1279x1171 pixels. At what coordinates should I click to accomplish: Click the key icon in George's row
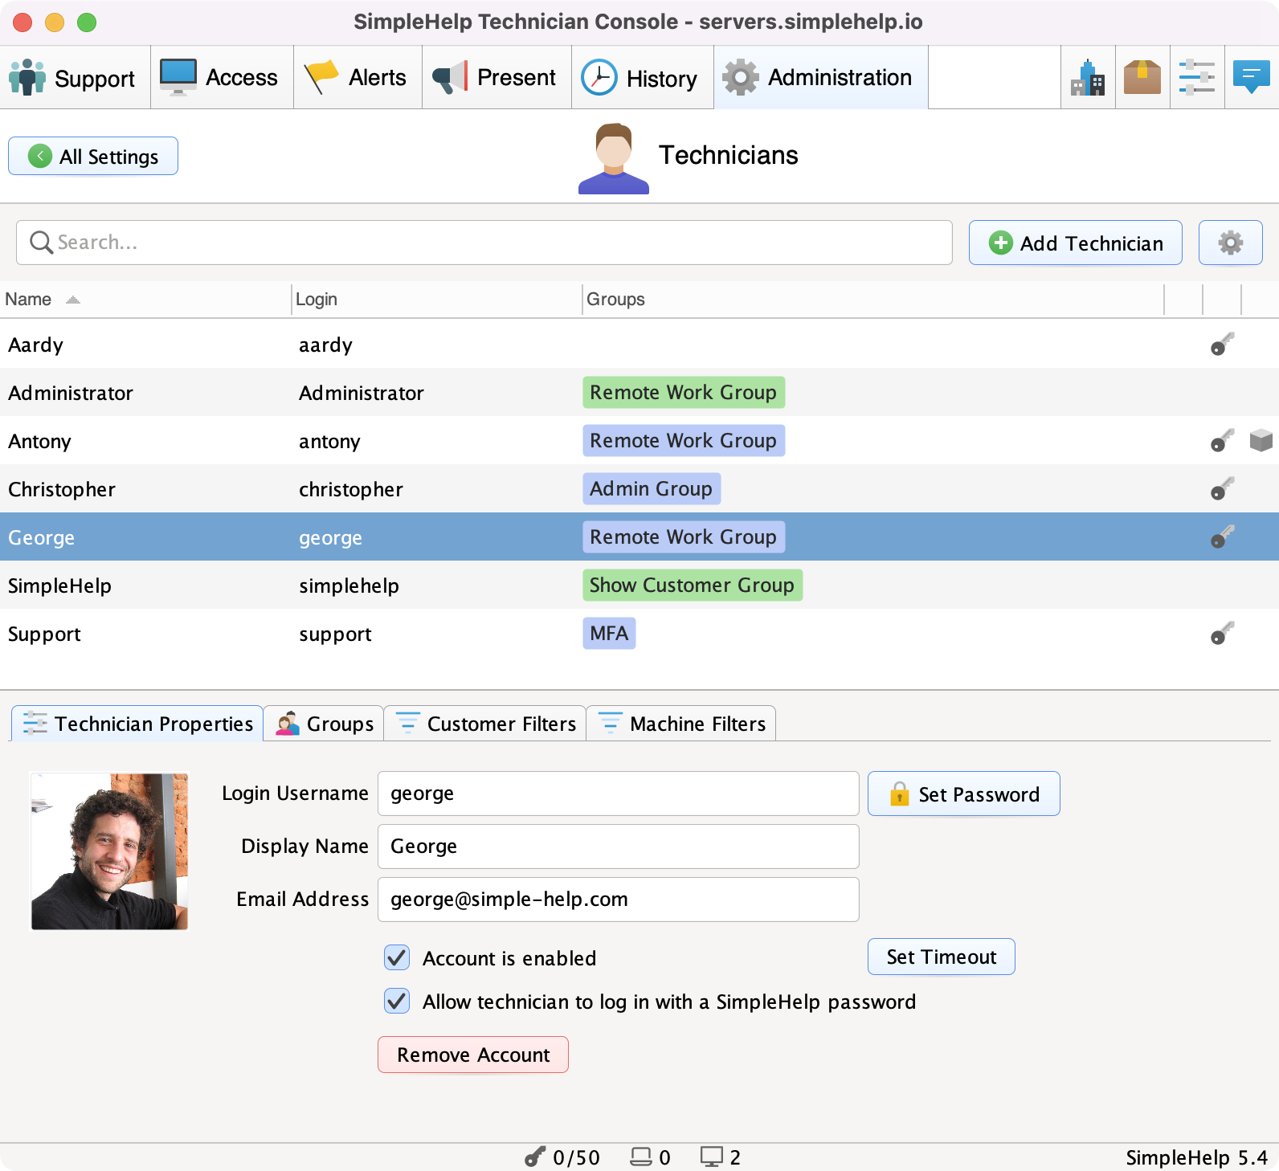tap(1222, 537)
